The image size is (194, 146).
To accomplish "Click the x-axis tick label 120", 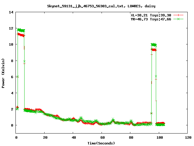I will (188, 137).
